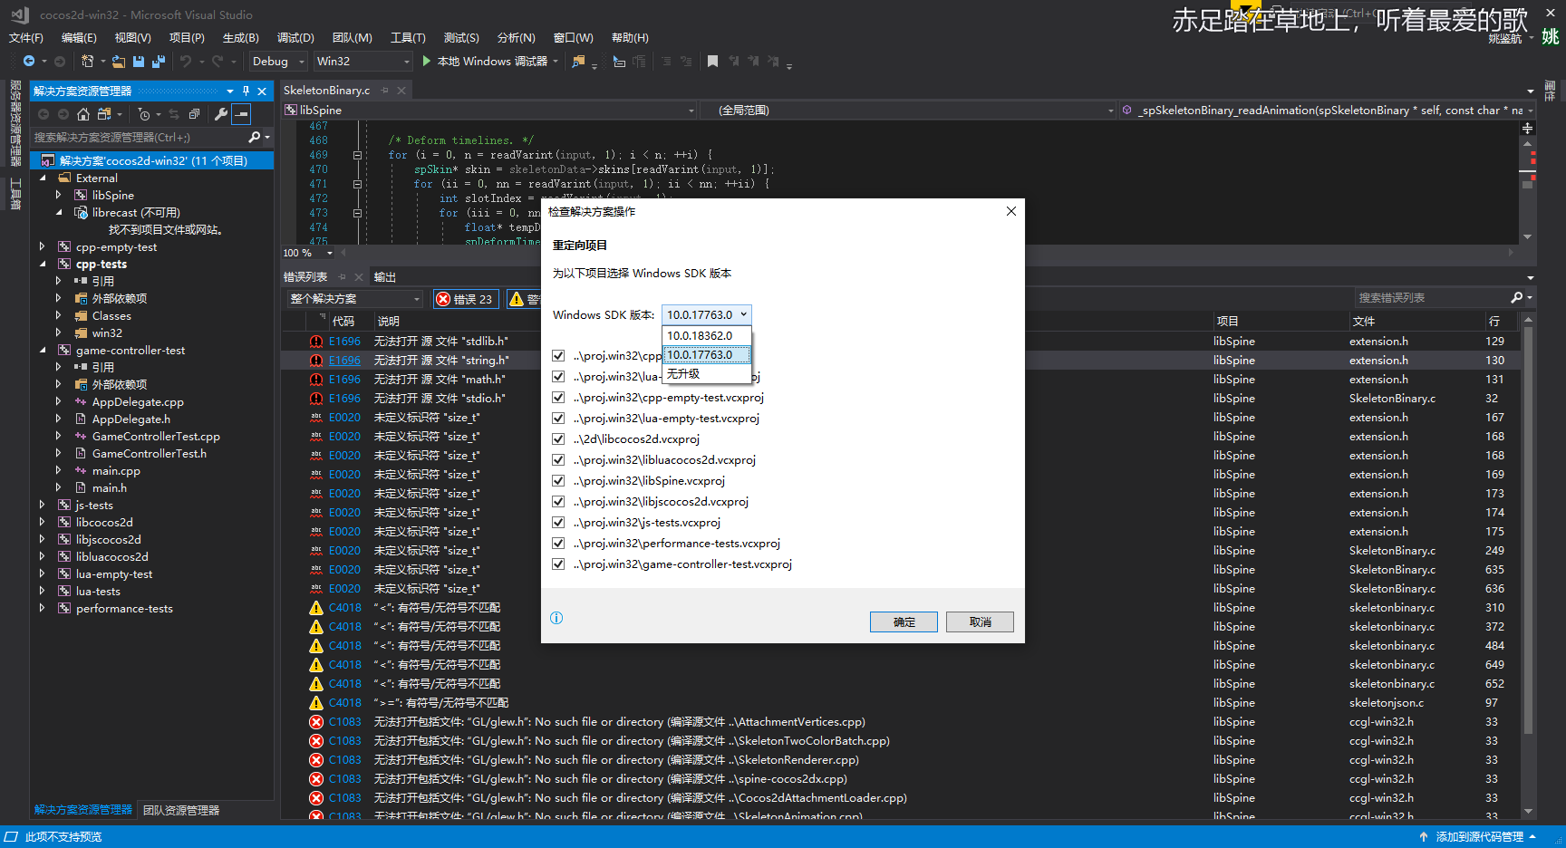
Task: Click the open file folder toolbar icon
Action: coord(119,62)
